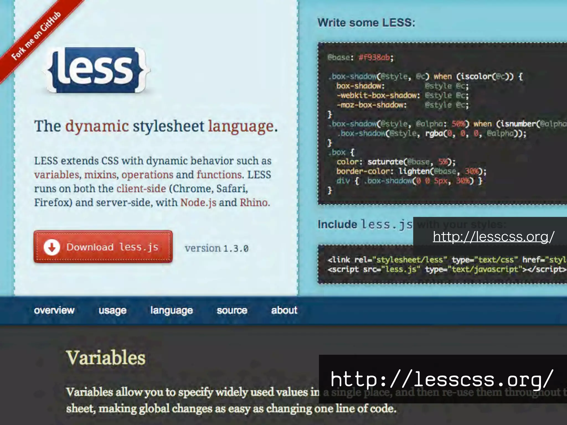Follow the Node.js link
567x425 pixels.
(198, 203)
